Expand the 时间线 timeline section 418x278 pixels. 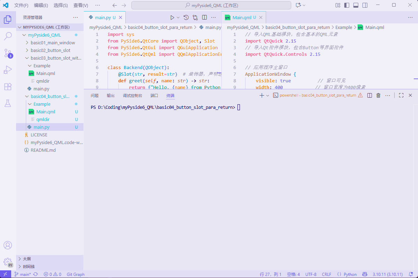pyautogui.click(x=50, y=266)
